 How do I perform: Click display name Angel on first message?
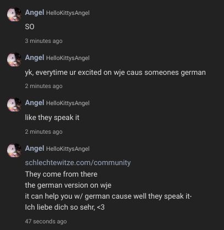(35, 13)
